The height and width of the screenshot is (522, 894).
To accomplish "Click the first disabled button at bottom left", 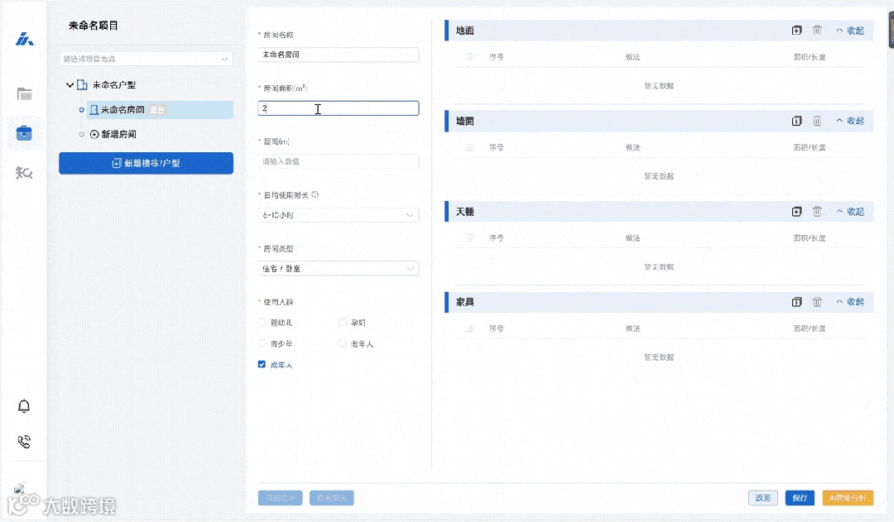I will pos(280,497).
